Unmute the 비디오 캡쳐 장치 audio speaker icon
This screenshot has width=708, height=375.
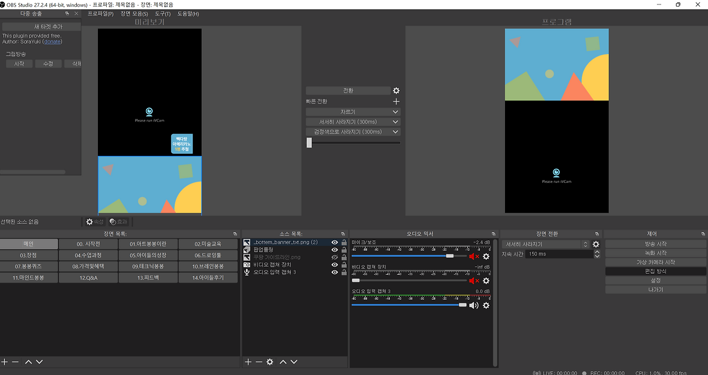pos(474,281)
